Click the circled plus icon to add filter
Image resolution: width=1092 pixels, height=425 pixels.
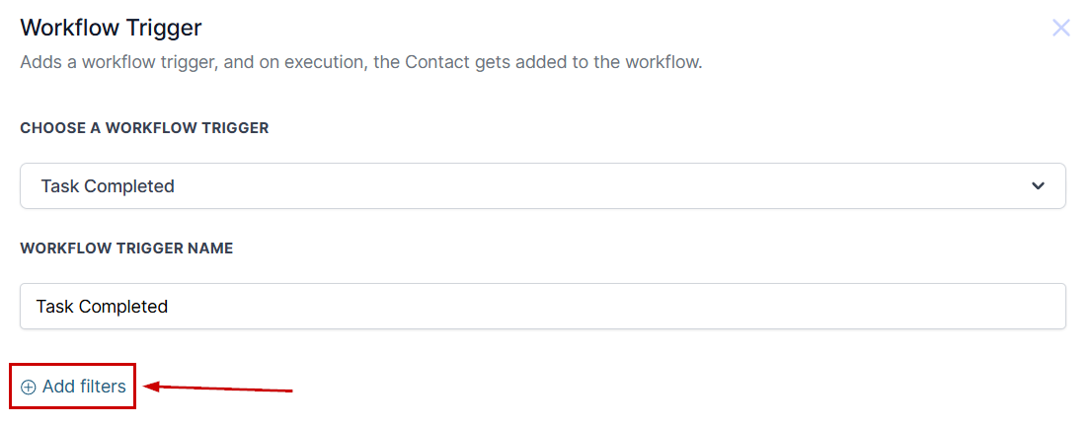coord(28,388)
